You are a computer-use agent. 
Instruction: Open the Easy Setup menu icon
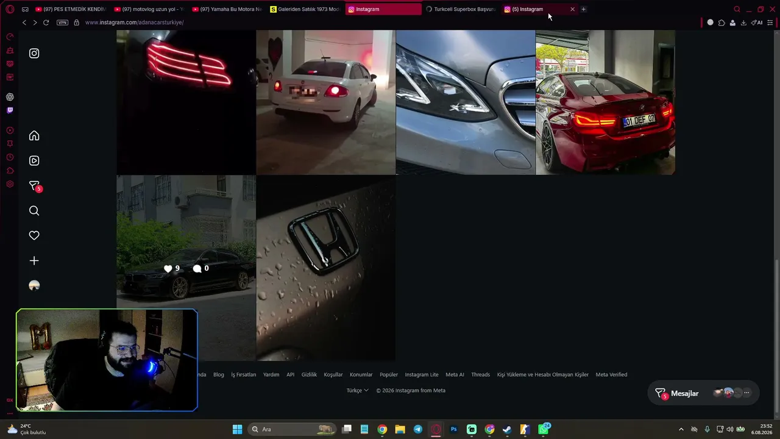(770, 23)
